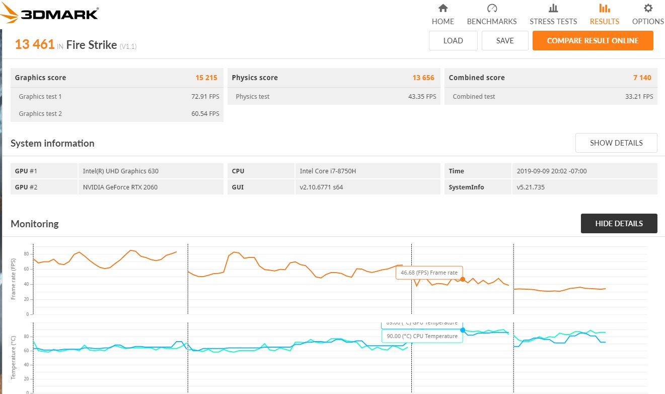Click the V1.1 version label
The image size is (665, 394).
click(128, 46)
